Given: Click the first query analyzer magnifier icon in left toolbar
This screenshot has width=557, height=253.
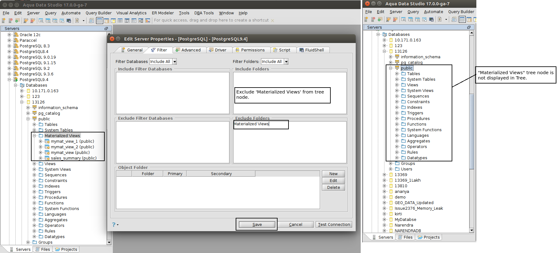Looking at the screenshot, I should coord(41,21).
